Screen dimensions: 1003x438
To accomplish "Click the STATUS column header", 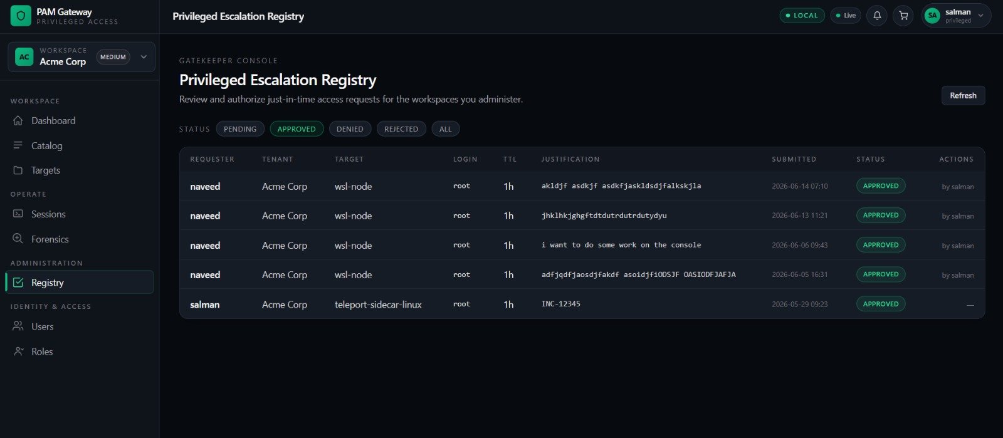I will 871,159.
